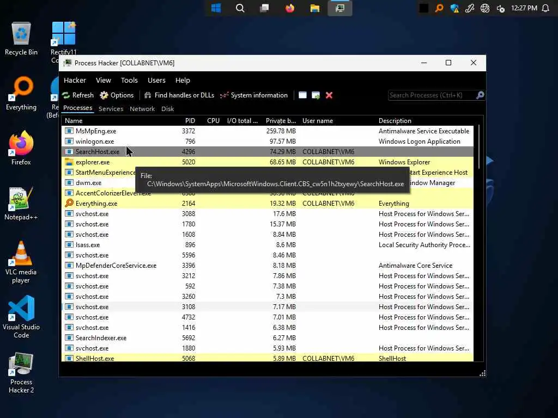The image size is (558, 418).
Task: Select svchost.exe with PID 3088
Action: [267, 214]
